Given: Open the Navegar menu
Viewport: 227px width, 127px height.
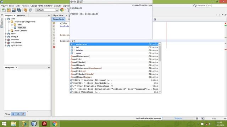Looking at the screenshot, I should [x=26, y=6].
